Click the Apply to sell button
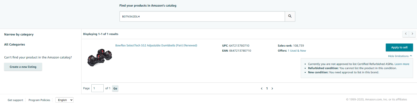417x110 pixels. click(399, 47)
